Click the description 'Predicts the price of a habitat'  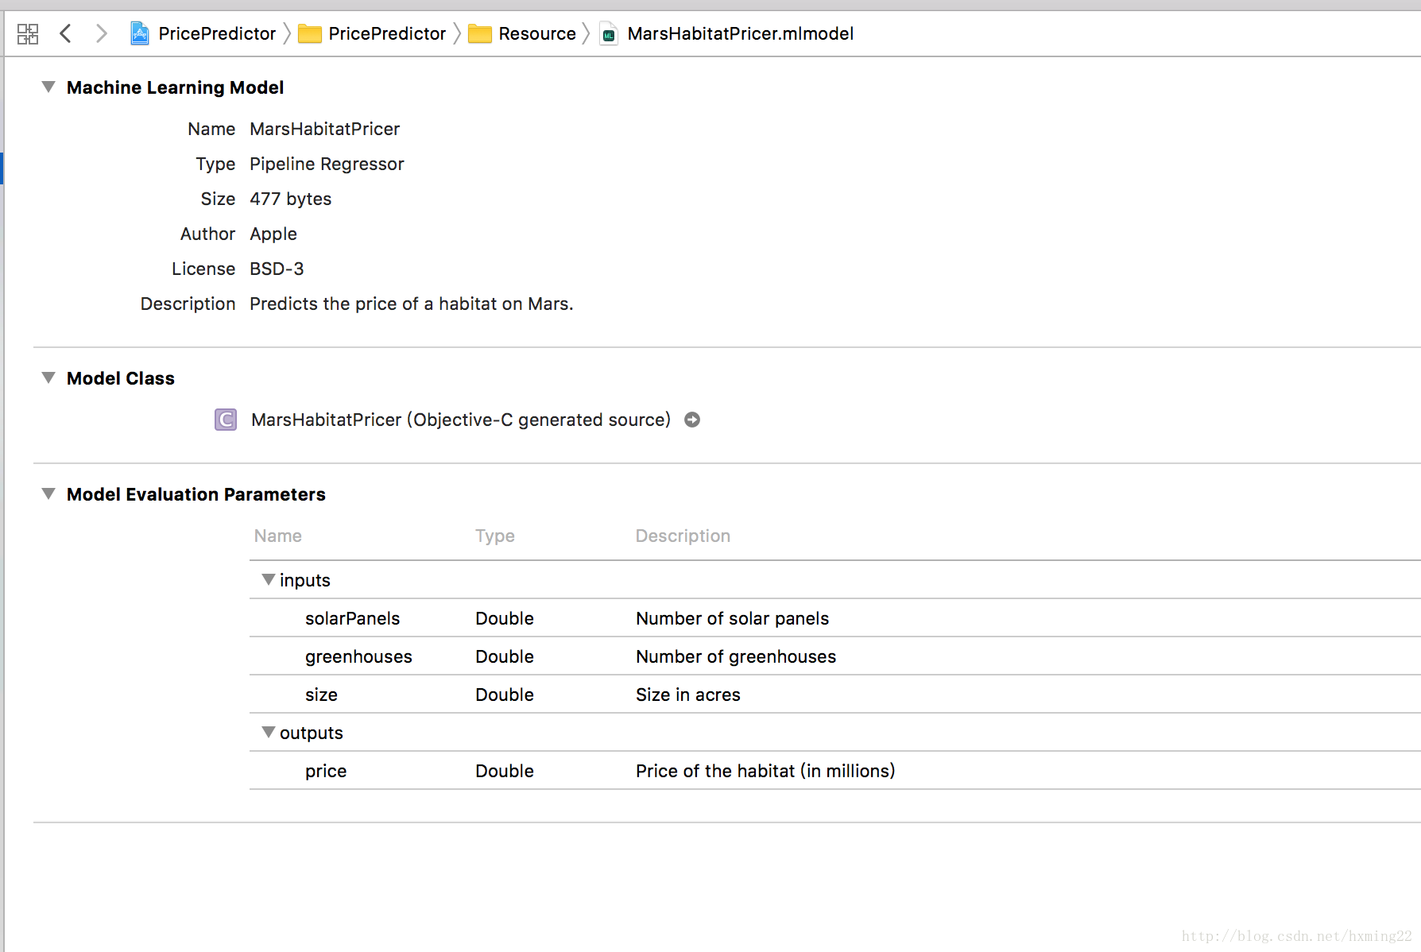(x=411, y=304)
